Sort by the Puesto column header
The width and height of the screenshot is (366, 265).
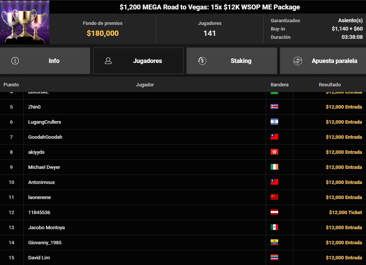(x=11, y=84)
